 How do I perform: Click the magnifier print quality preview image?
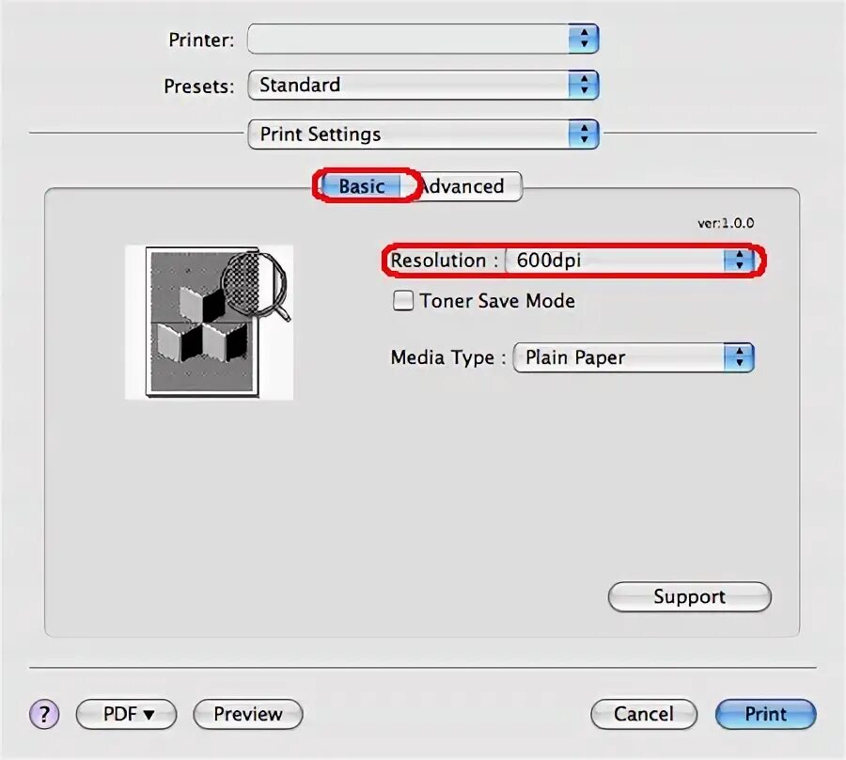210,323
